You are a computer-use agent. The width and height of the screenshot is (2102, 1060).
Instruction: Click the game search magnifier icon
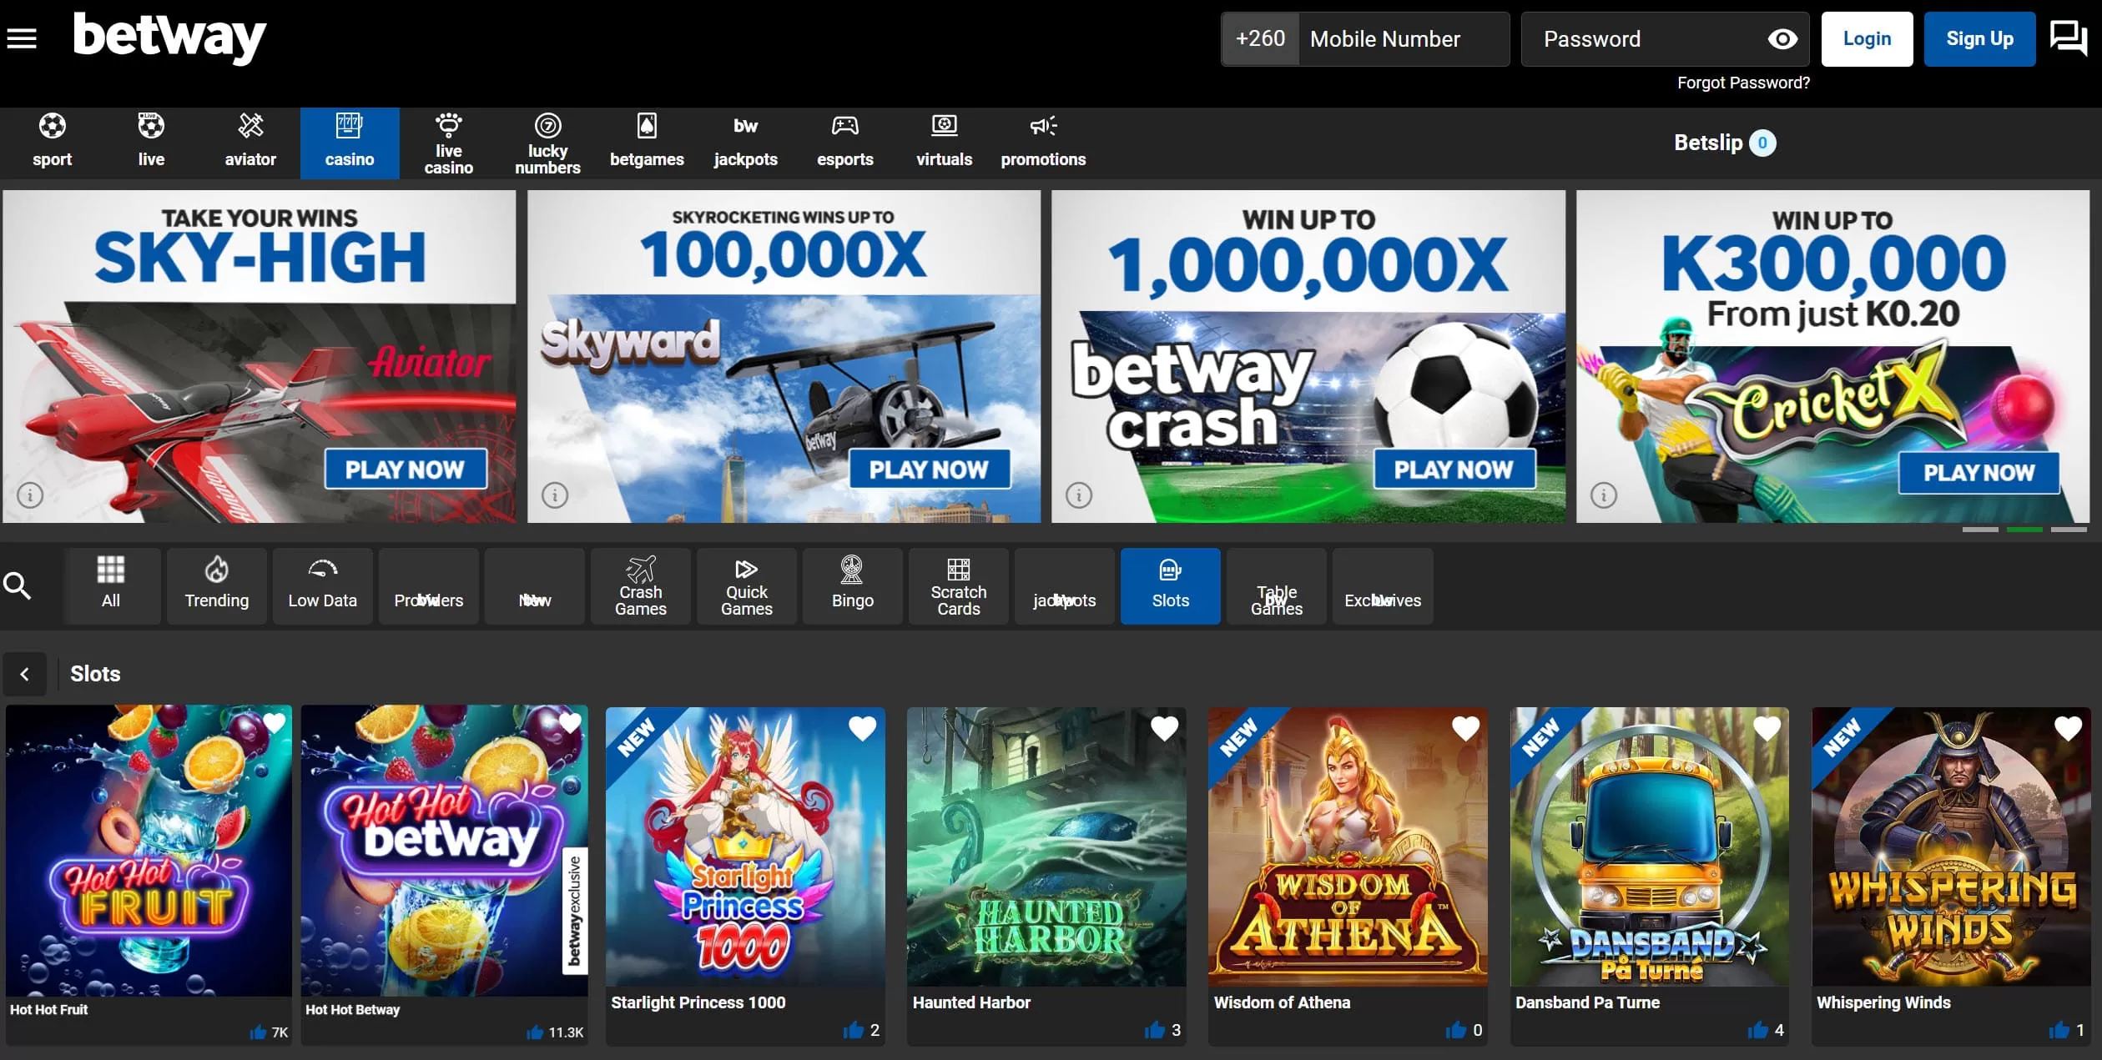(18, 586)
